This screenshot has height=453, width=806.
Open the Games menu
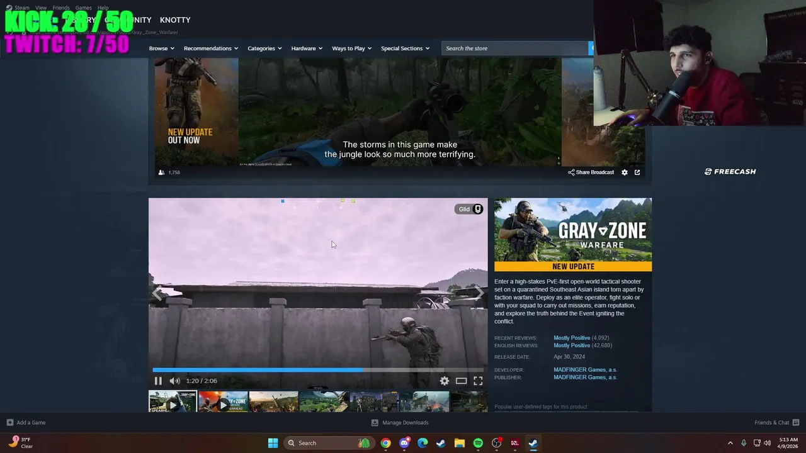[x=83, y=8]
